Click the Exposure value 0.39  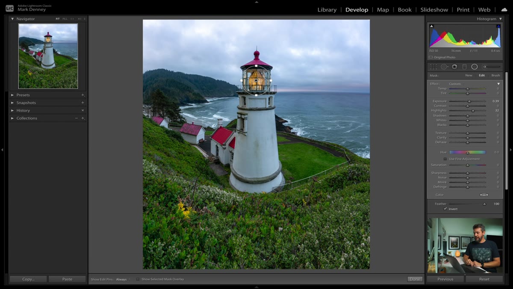495,101
